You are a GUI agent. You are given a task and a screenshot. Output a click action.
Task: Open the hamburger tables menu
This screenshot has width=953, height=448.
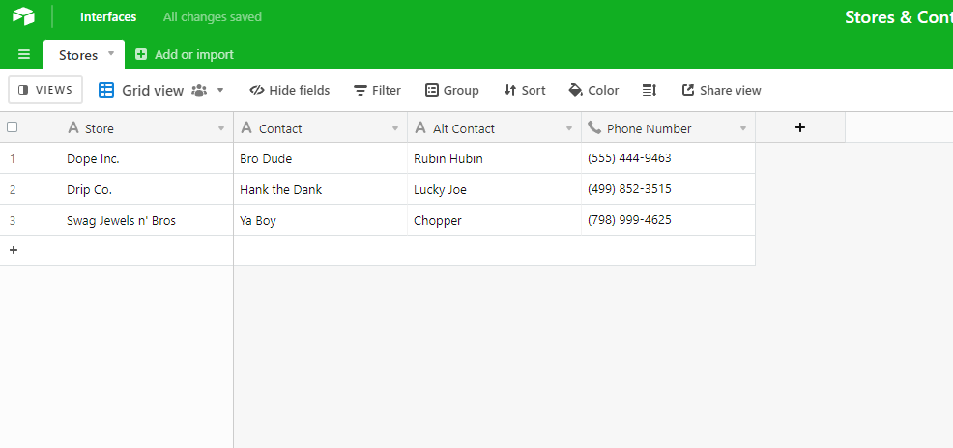click(24, 55)
